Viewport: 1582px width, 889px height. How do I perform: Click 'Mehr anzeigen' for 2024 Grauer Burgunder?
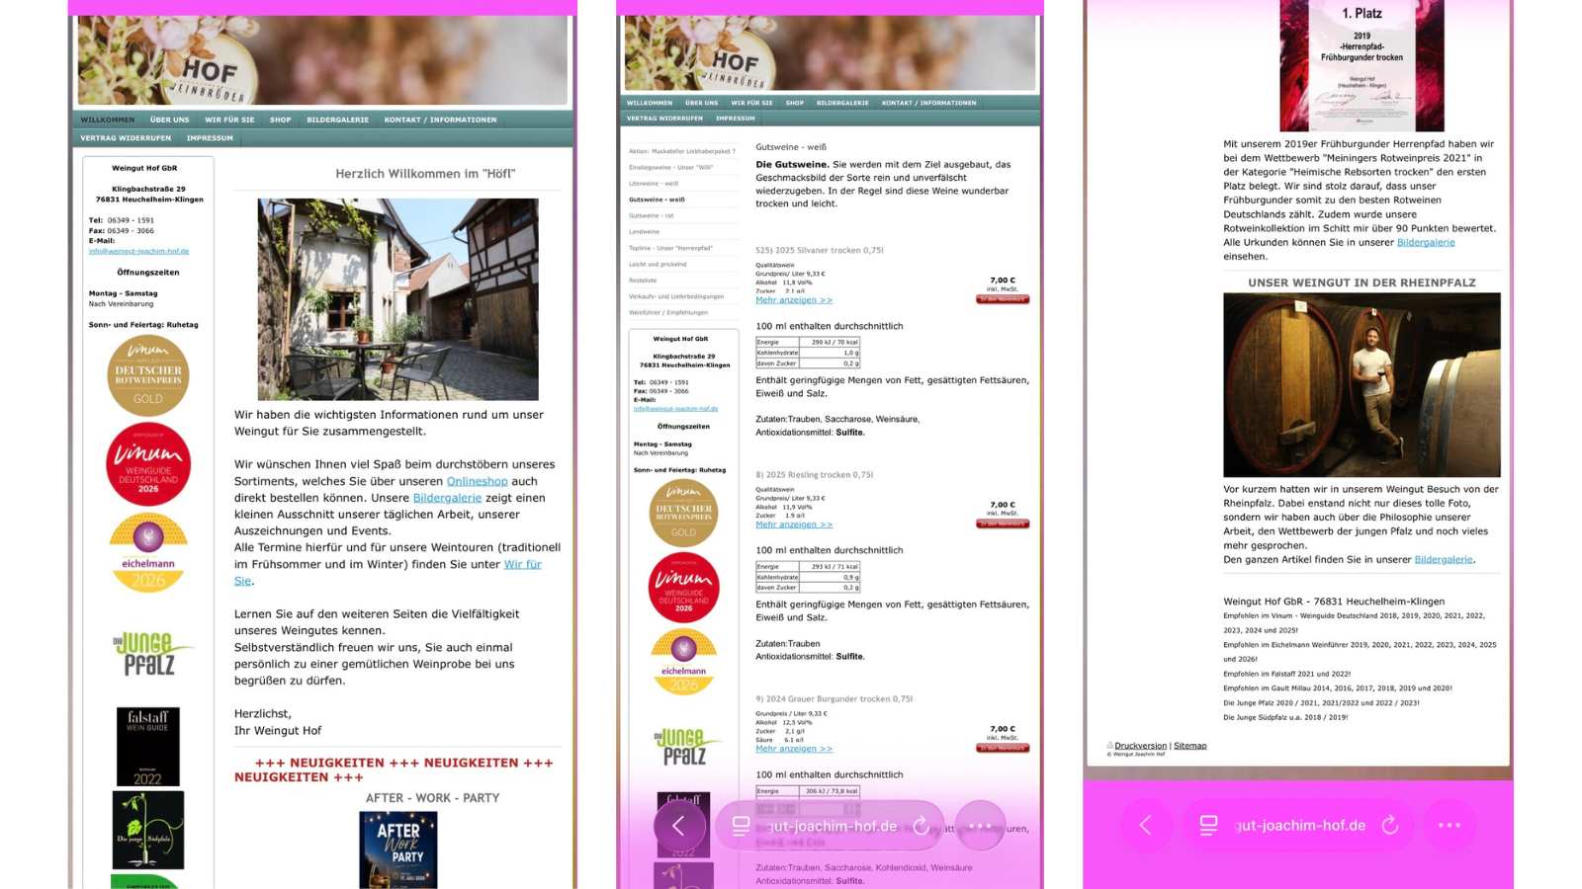794,749
